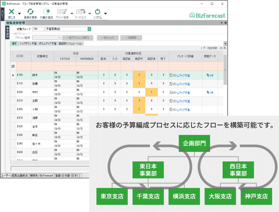Open the 収集進捗管理 panel options arrow
The width and height of the screenshot is (279, 212).
pyautogui.click(x=222, y=23)
